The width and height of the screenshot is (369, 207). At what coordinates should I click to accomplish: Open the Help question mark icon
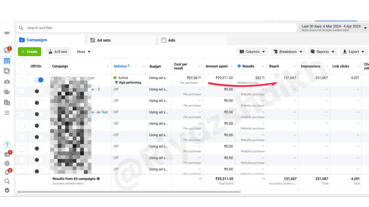click(7, 144)
